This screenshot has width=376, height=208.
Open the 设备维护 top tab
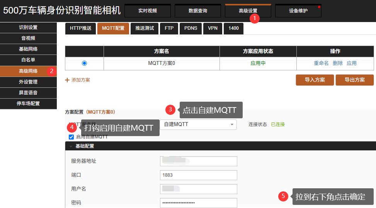click(x=298, y=11)
